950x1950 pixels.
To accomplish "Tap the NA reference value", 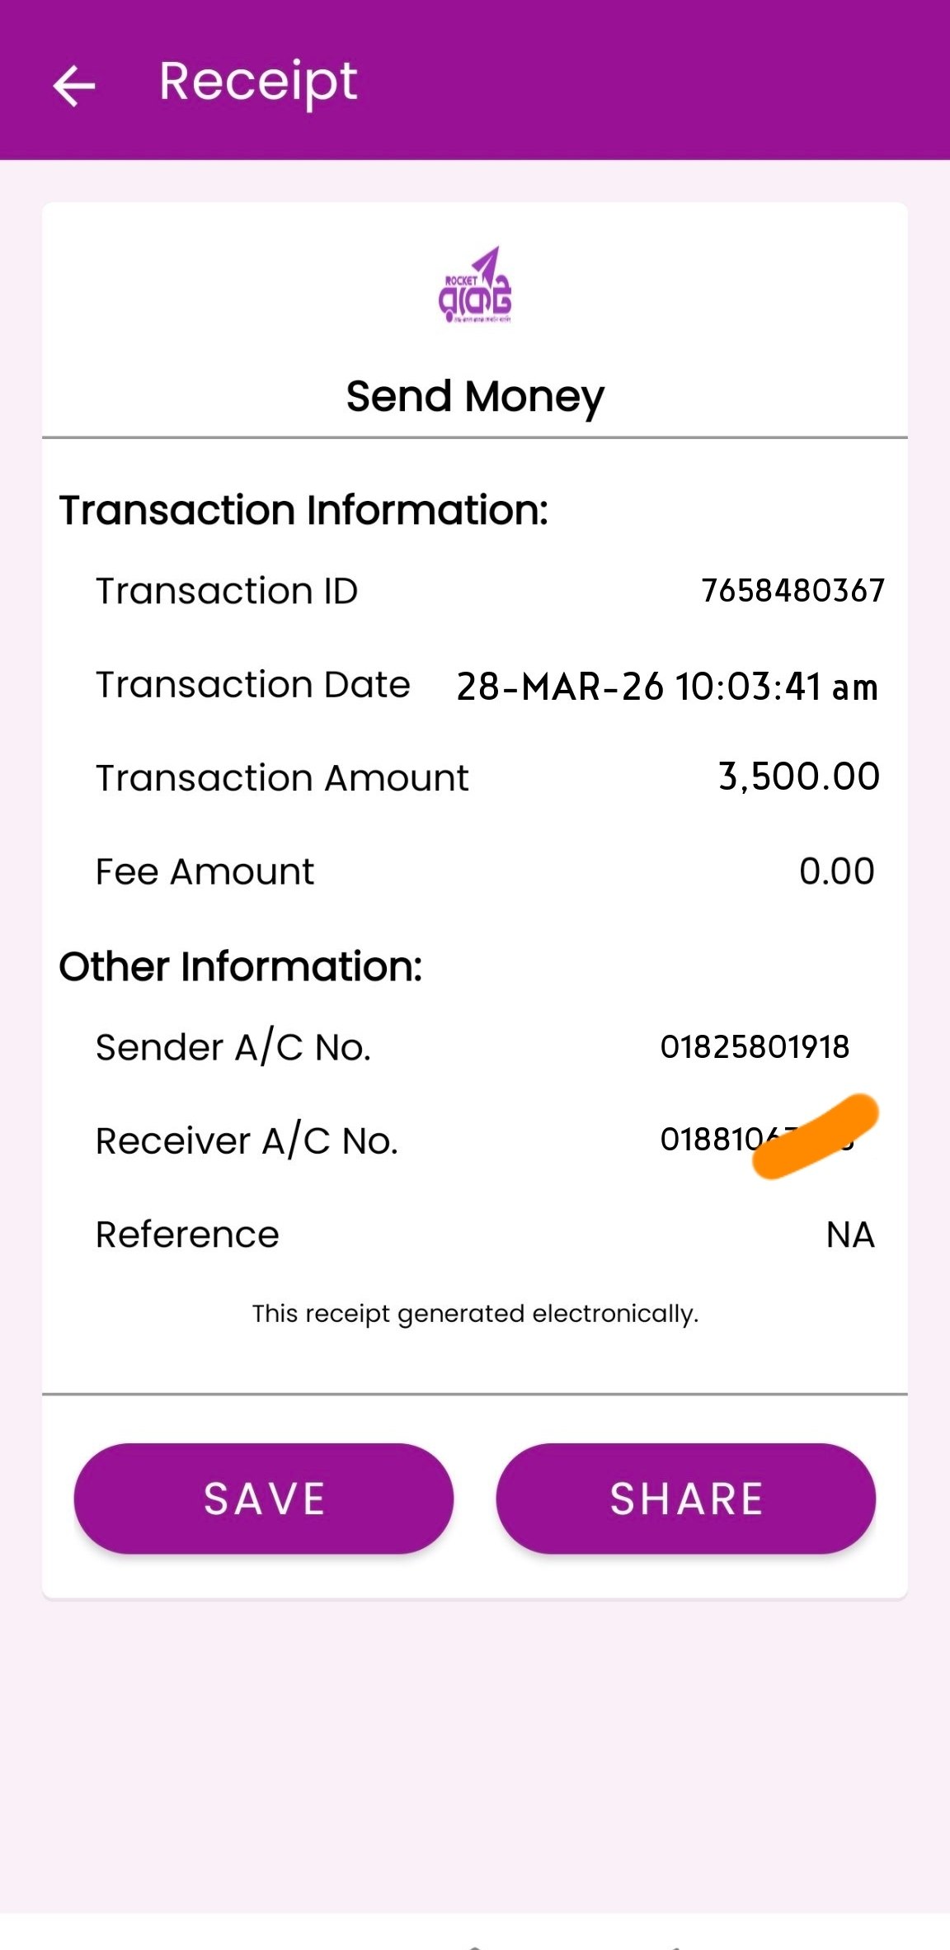I will tap(850, 1235).
